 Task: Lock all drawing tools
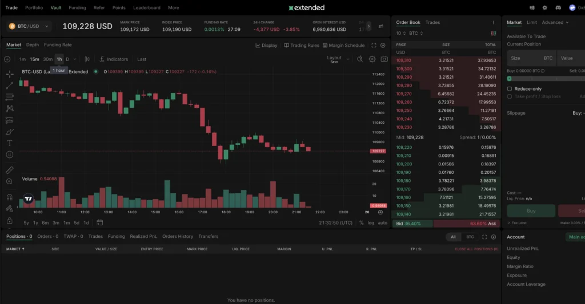10,221
